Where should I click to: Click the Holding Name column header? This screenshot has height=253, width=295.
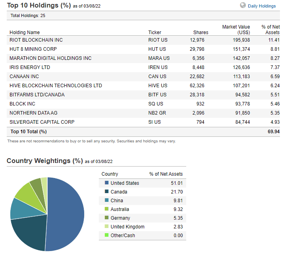[x=25, y=33]
